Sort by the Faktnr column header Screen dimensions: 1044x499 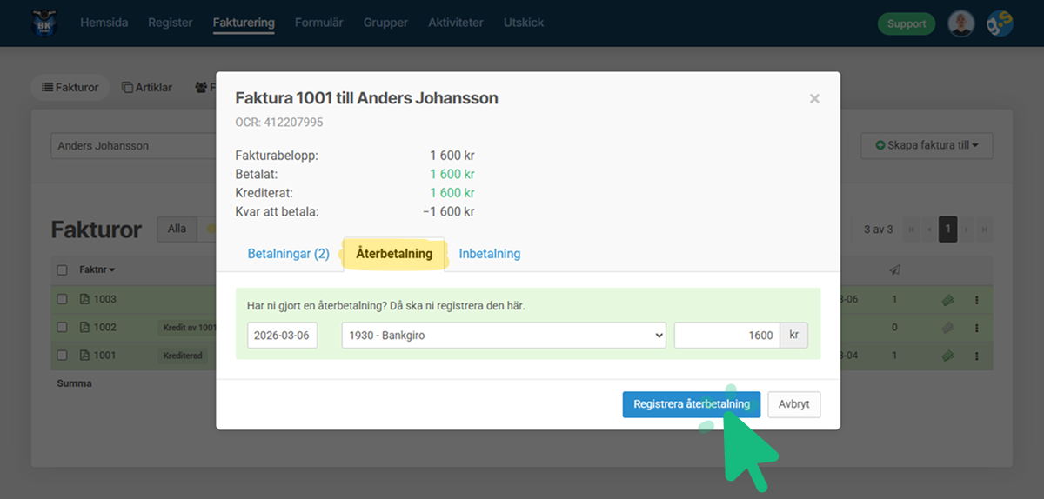click(97, 270)
